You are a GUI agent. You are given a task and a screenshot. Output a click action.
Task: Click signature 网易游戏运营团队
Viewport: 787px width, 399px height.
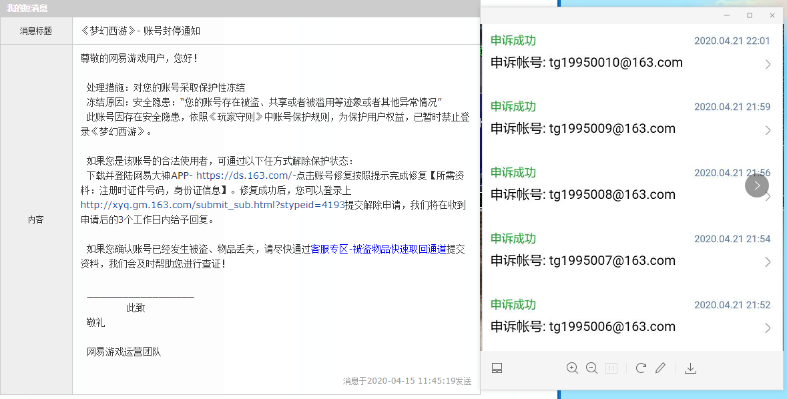pyautogui.click(x=124, y=352)
